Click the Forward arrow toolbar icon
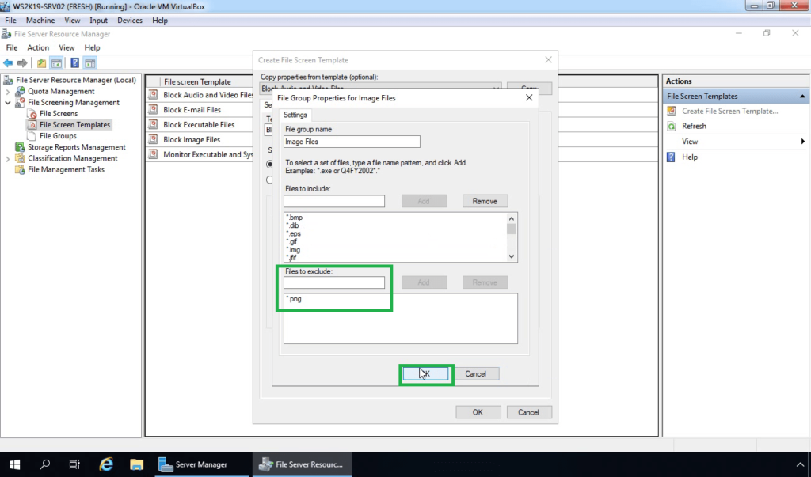This screenshot has height=477, width=811. point(22,63)
